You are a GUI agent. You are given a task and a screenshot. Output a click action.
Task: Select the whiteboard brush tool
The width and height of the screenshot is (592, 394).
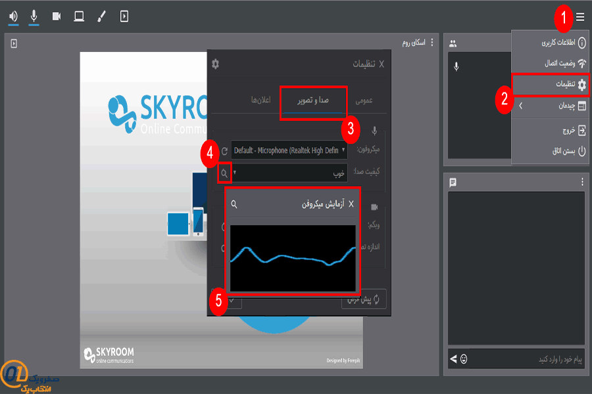coord(101,16)
